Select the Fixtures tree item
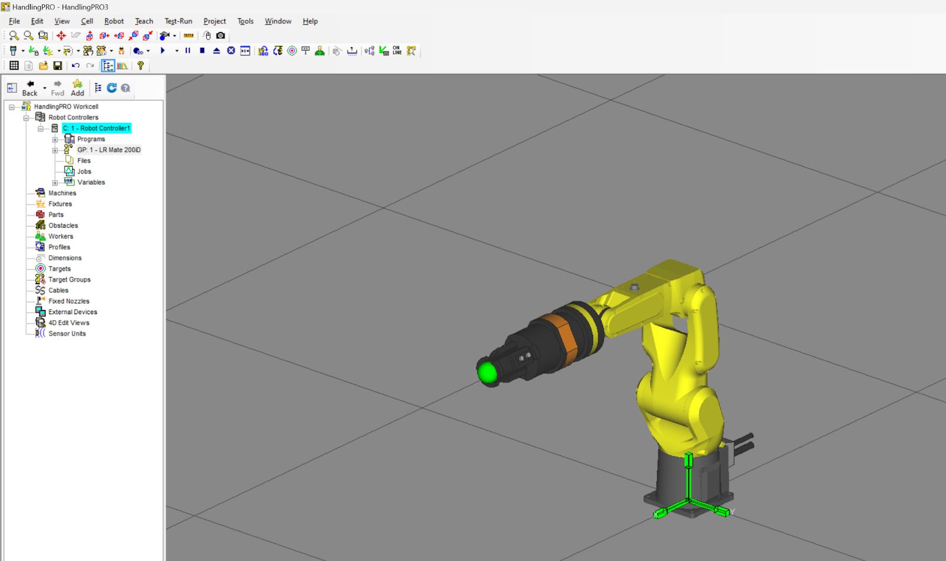The width and height of the screenshot is (946, 561). tap(60, 204)
